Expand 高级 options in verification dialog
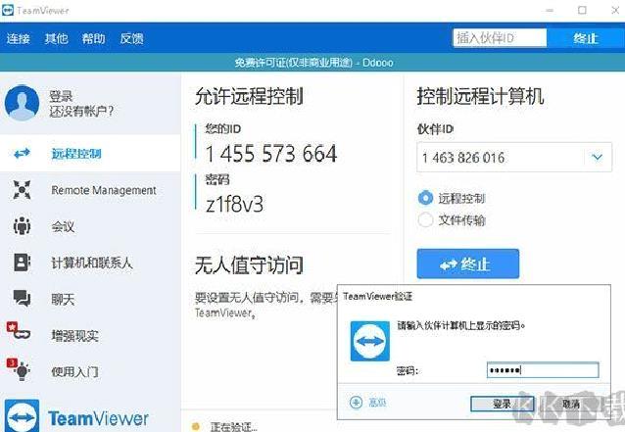Screen dimensions: 625x432 pyautogui.click(x=368, y=403)
